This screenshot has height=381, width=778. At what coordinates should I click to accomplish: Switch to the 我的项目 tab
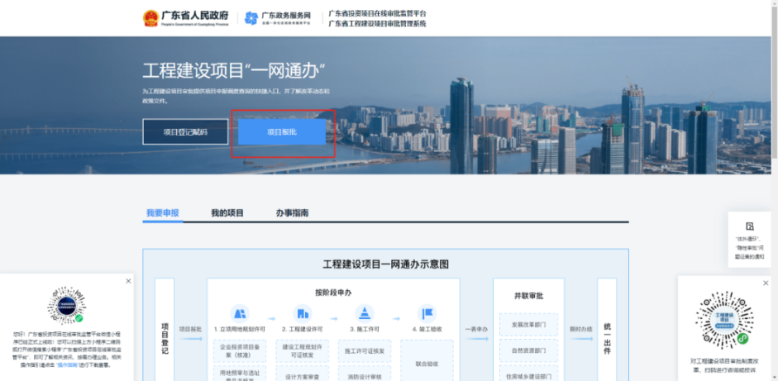[227, 213]
